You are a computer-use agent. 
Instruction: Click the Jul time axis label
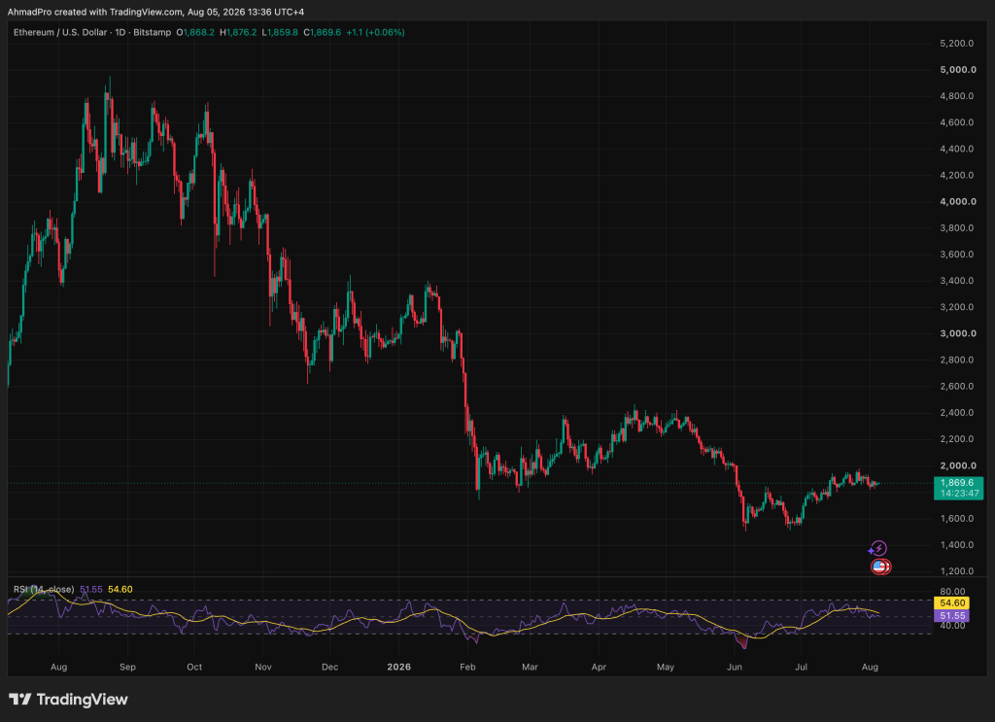pyautogui.click(x=802, y=667)
